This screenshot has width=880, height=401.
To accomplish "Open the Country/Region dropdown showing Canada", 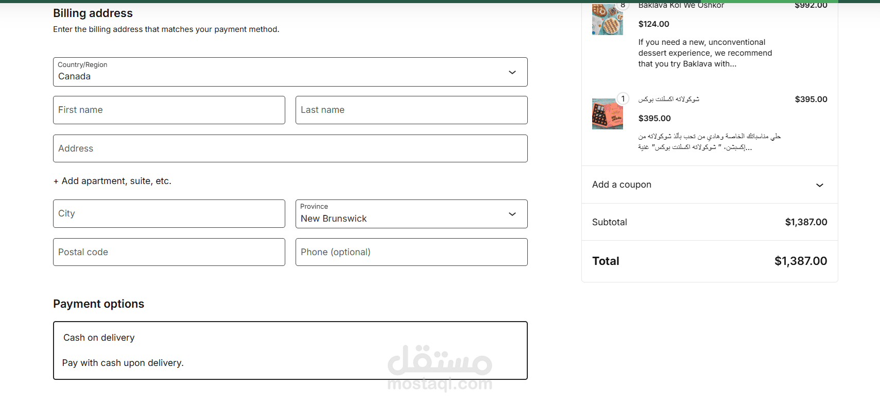I will click(x=290, y=72).
